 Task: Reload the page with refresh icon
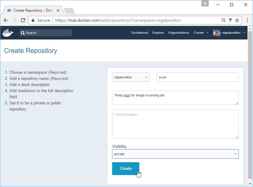pyautogui.click(x=23, y=20)
